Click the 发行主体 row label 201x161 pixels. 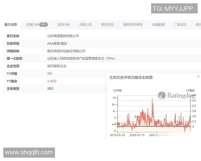point(13,36)
